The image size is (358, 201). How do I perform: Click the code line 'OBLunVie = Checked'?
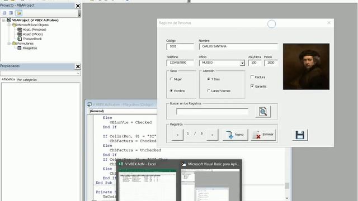tap(130, 122)
